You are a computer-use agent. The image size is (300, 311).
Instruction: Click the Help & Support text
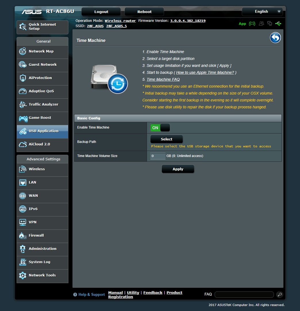pos(92,295)
